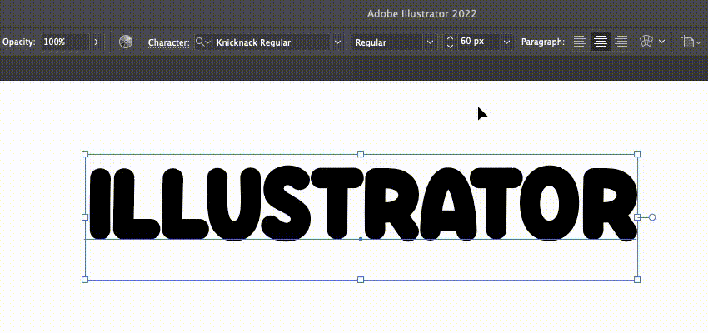The height and width of the screenshot is (333, 708).
Task: Click the font search magnifier icon
Action: tap(202, 42)
